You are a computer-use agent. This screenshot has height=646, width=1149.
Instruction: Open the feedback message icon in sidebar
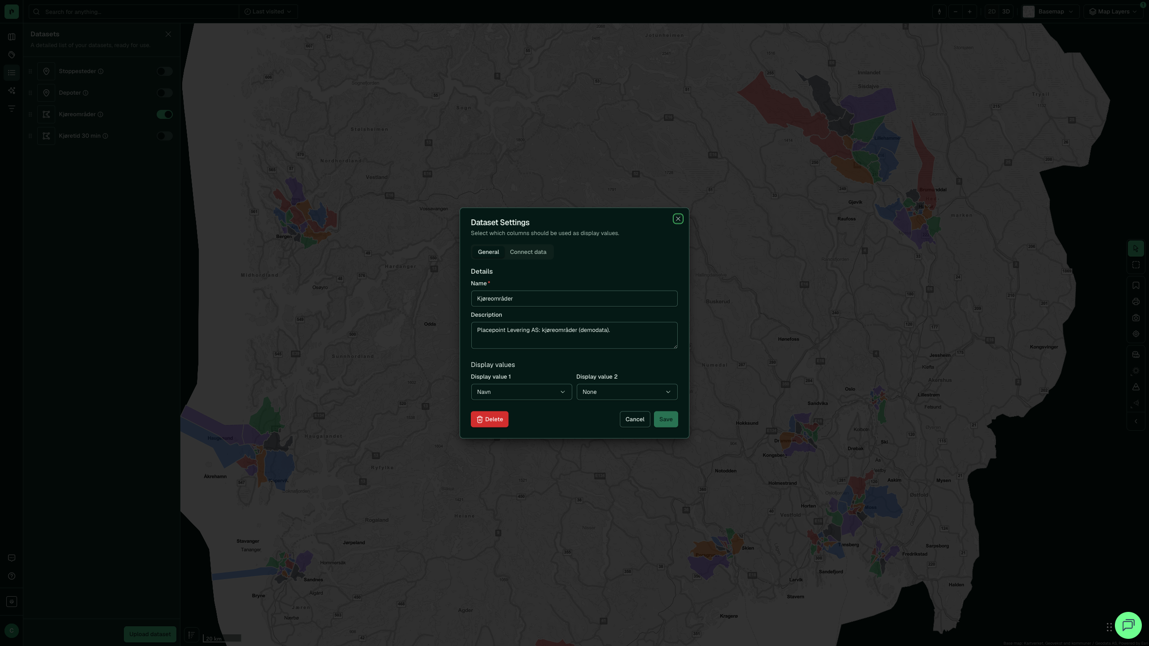12,558
